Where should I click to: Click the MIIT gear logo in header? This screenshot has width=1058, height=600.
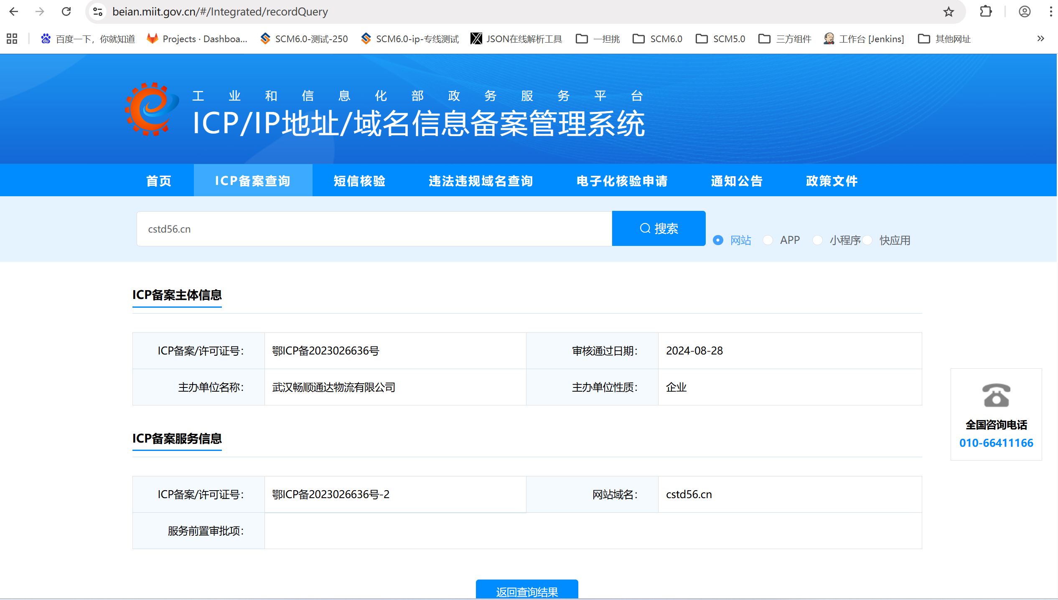click(x=151, y=109)
